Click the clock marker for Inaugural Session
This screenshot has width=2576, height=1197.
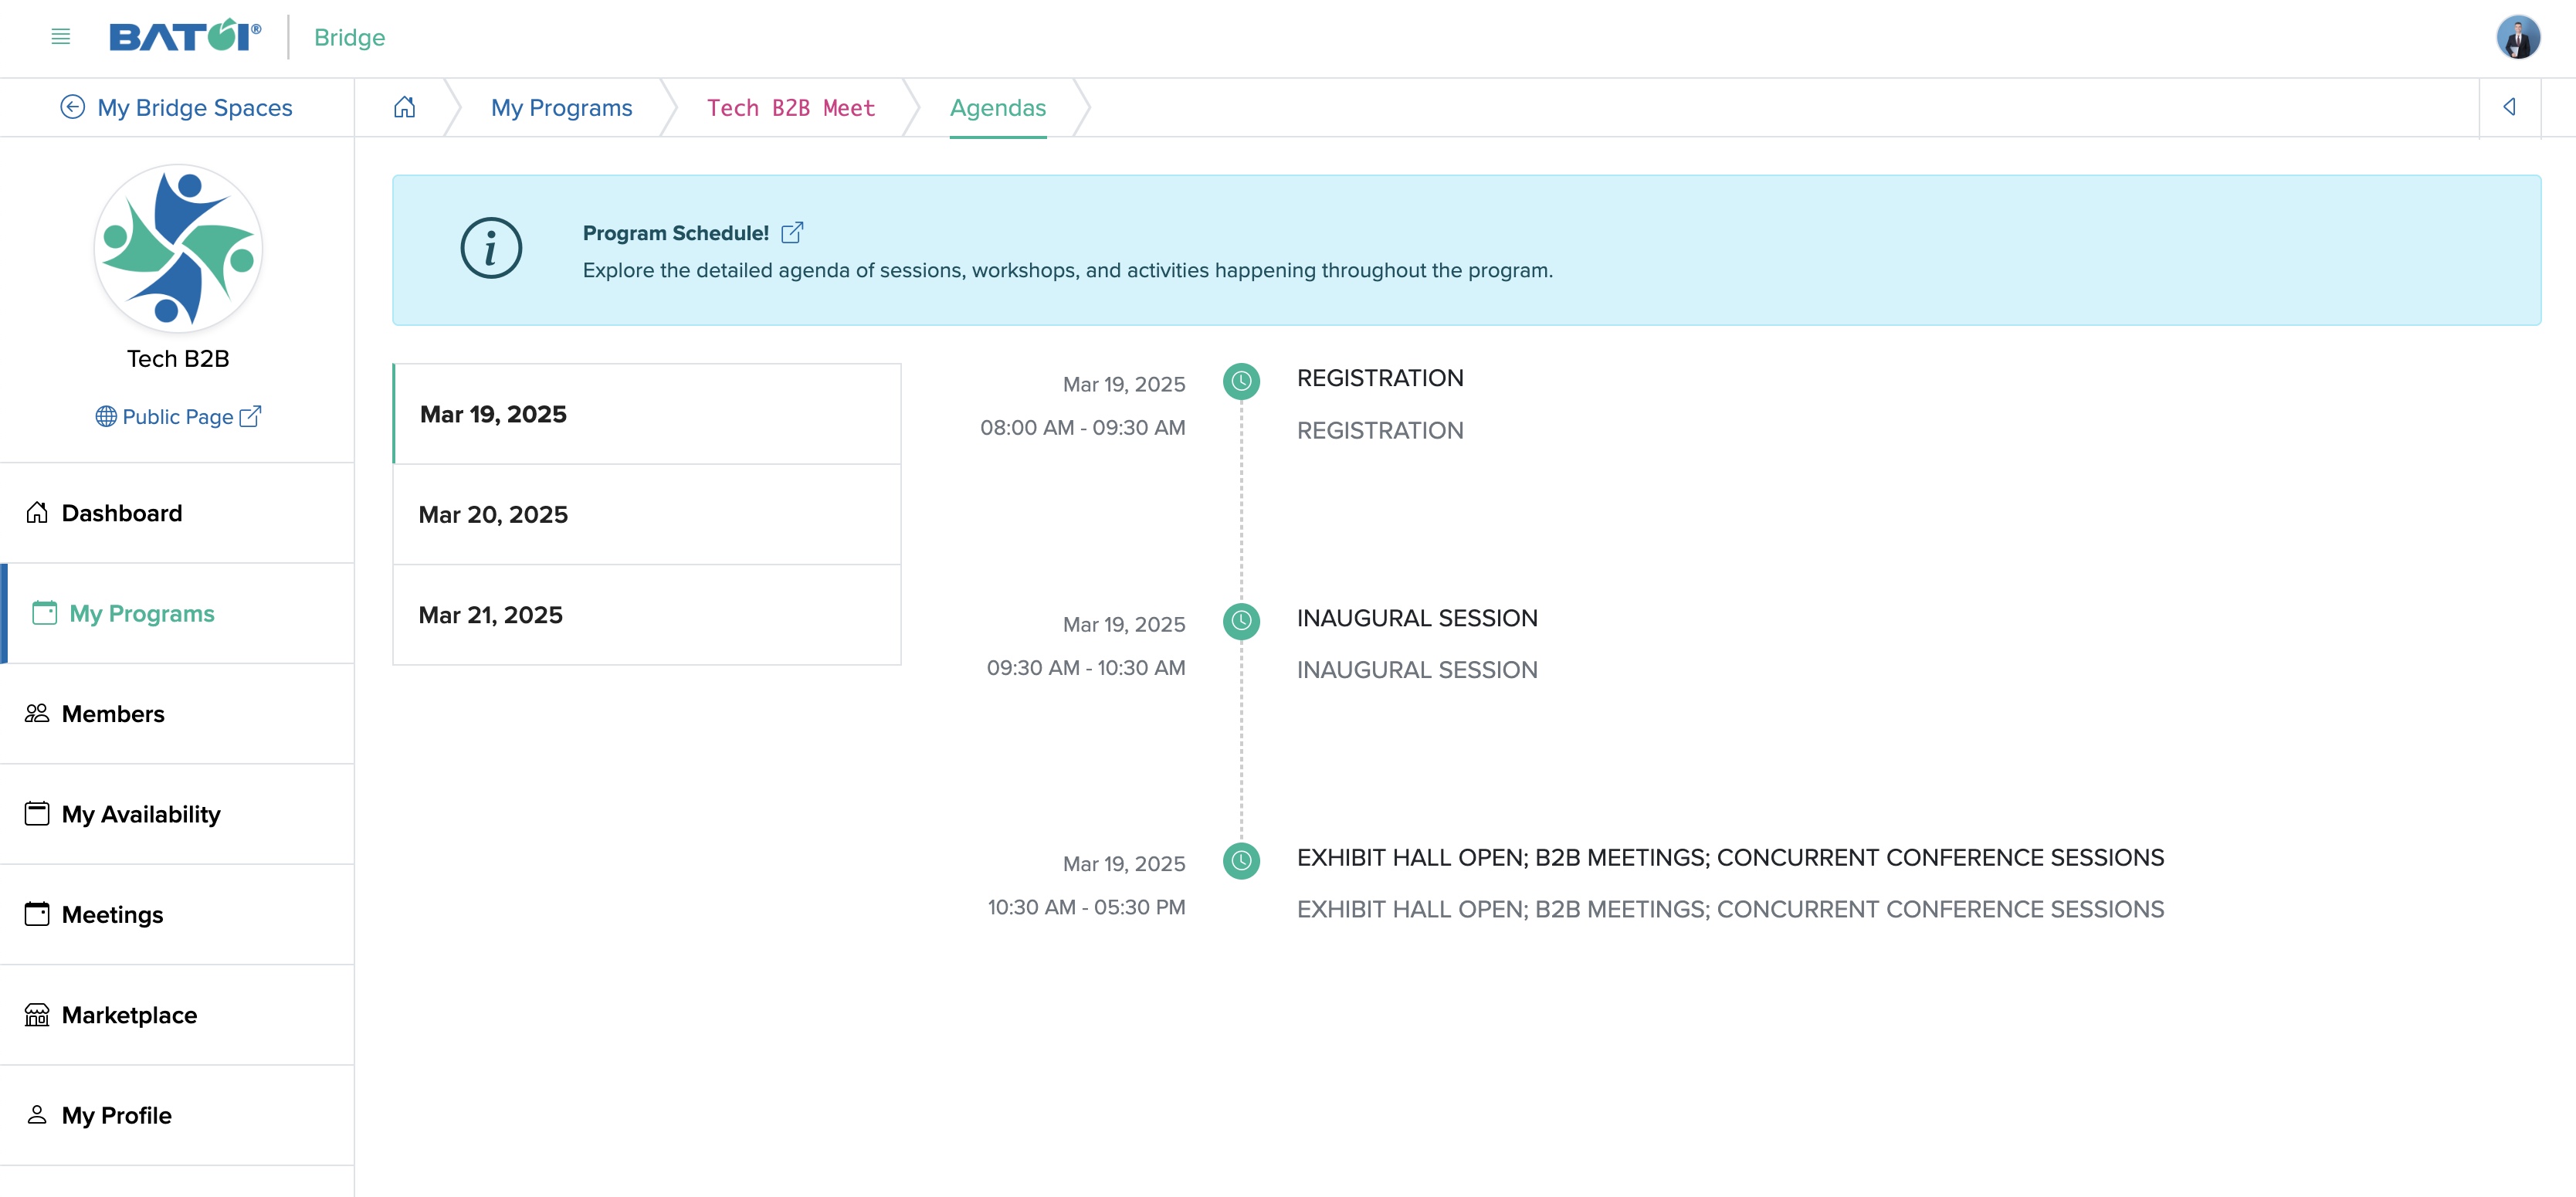coord(1241,621)
